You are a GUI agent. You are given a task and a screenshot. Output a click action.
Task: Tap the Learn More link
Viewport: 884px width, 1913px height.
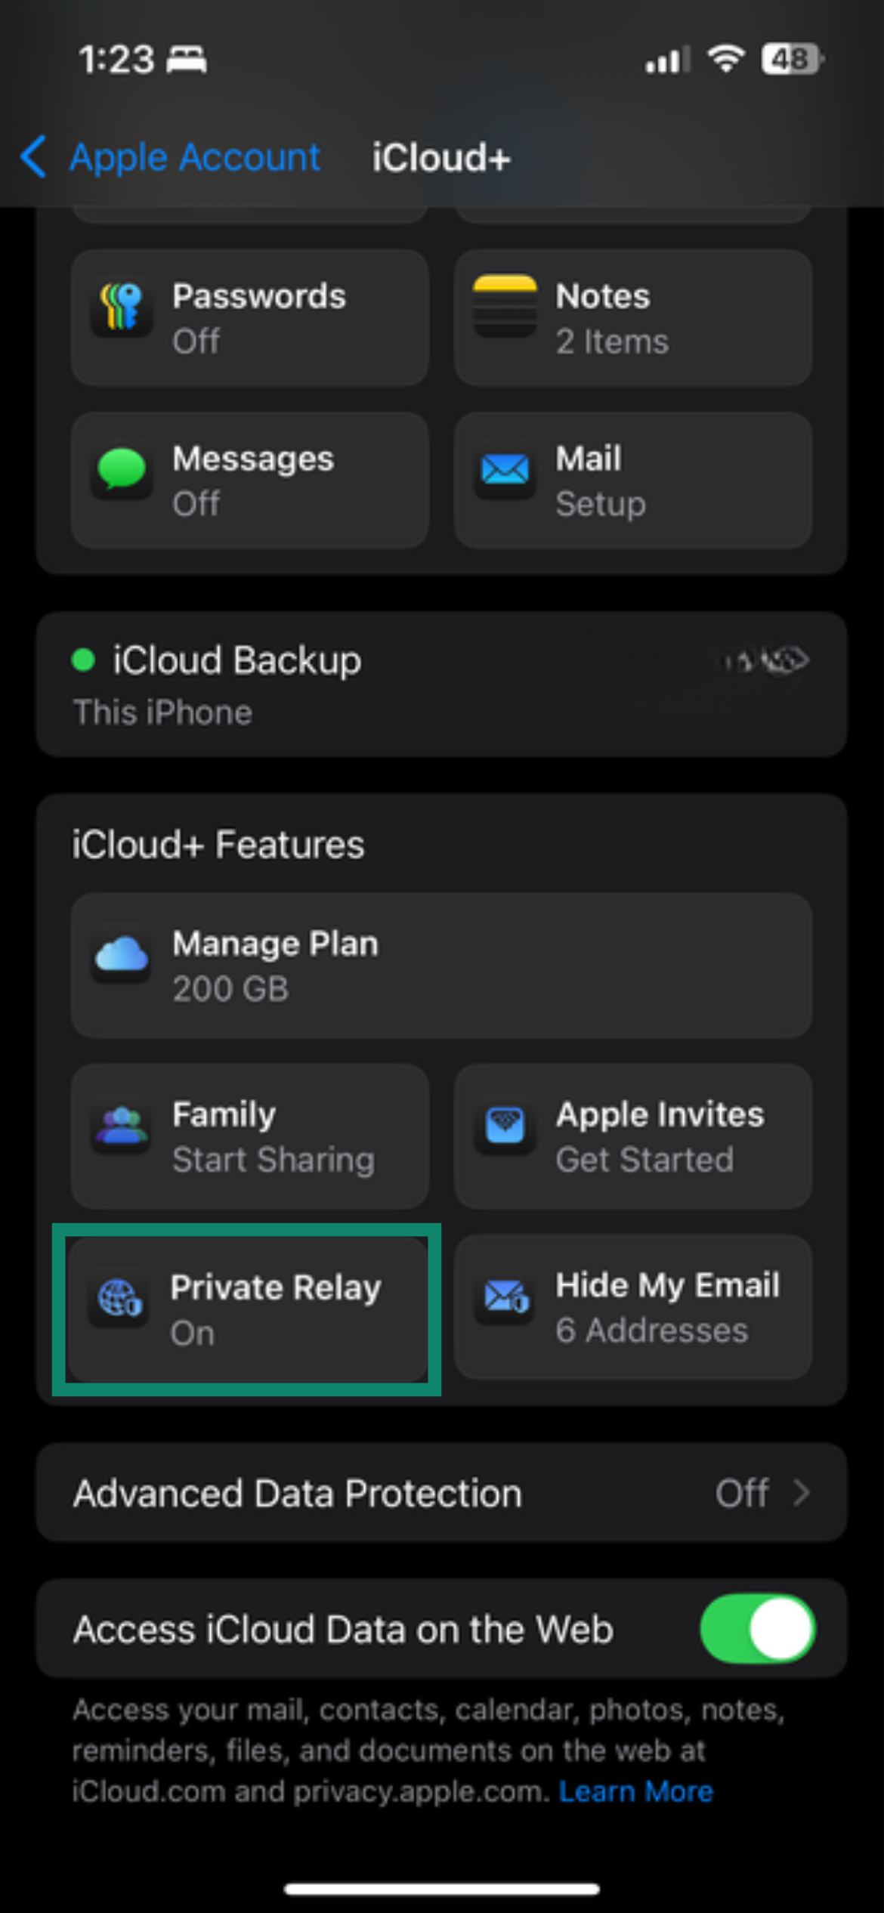point(635,1791)
